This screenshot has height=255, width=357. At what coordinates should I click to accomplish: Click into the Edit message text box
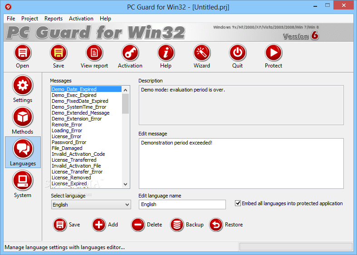[x=241, y=164]
